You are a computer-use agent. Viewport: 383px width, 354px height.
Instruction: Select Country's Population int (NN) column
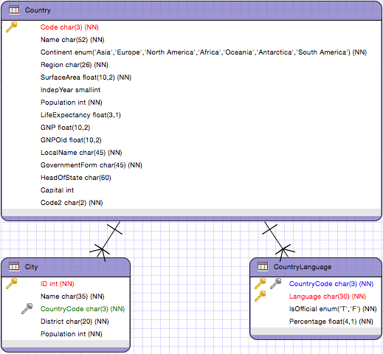(72, 103)
